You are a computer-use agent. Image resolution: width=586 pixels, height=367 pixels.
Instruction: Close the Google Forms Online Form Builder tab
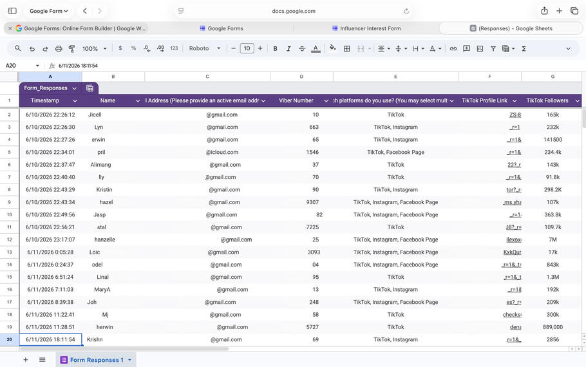click(10, 28)
